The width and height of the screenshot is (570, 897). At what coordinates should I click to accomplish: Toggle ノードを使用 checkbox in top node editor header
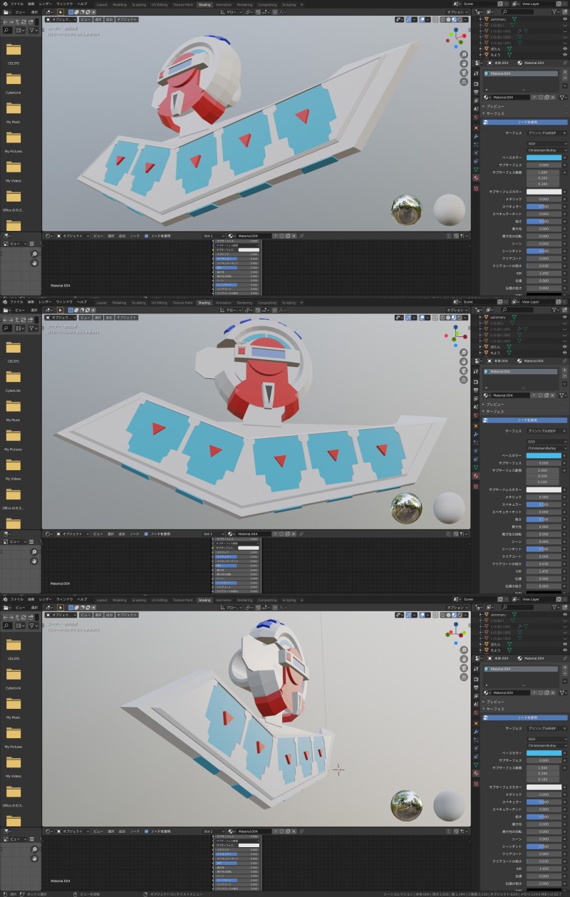coord(146,235)
